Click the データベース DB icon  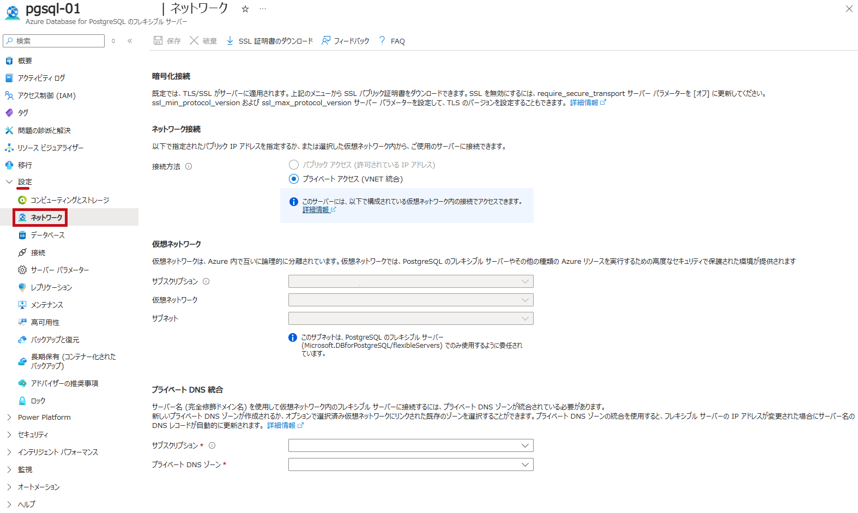pyautogui.click(x=22, y=235)
